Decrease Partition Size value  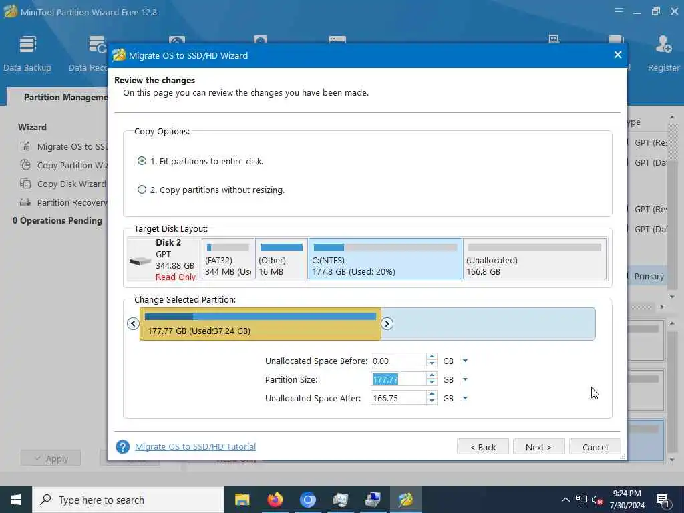coord(432,383)
